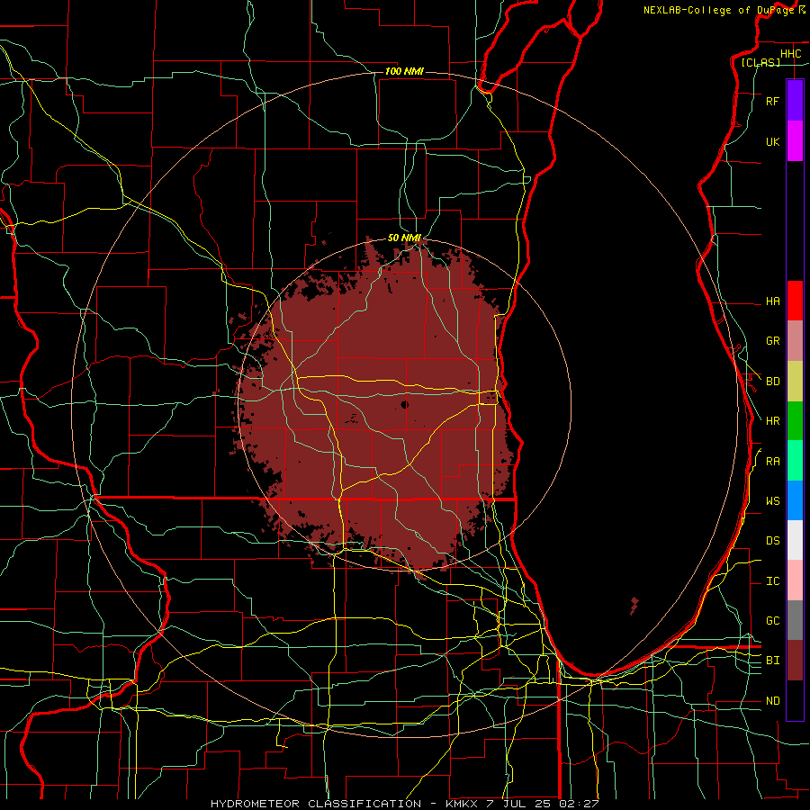Click the [CLAS] units label

tap(760, 62)
